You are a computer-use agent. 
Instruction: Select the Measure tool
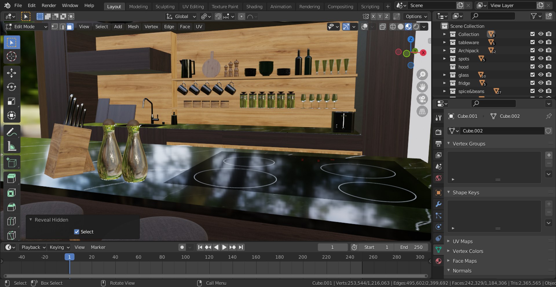12,146
